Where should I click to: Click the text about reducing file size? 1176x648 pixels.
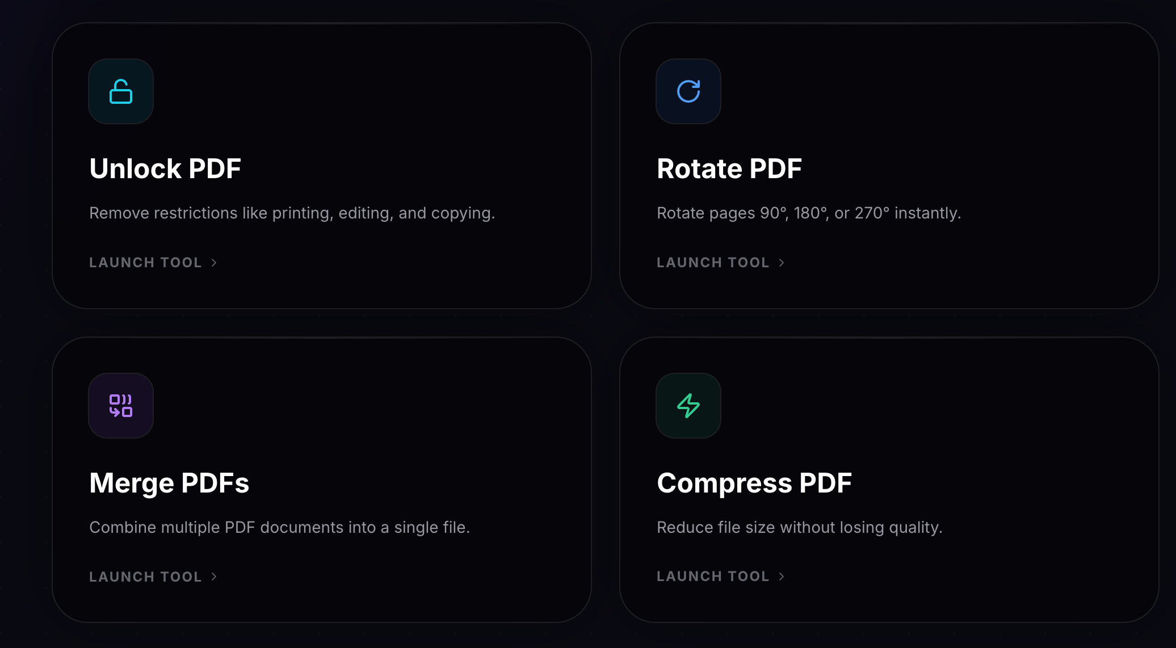click(799, 527)
